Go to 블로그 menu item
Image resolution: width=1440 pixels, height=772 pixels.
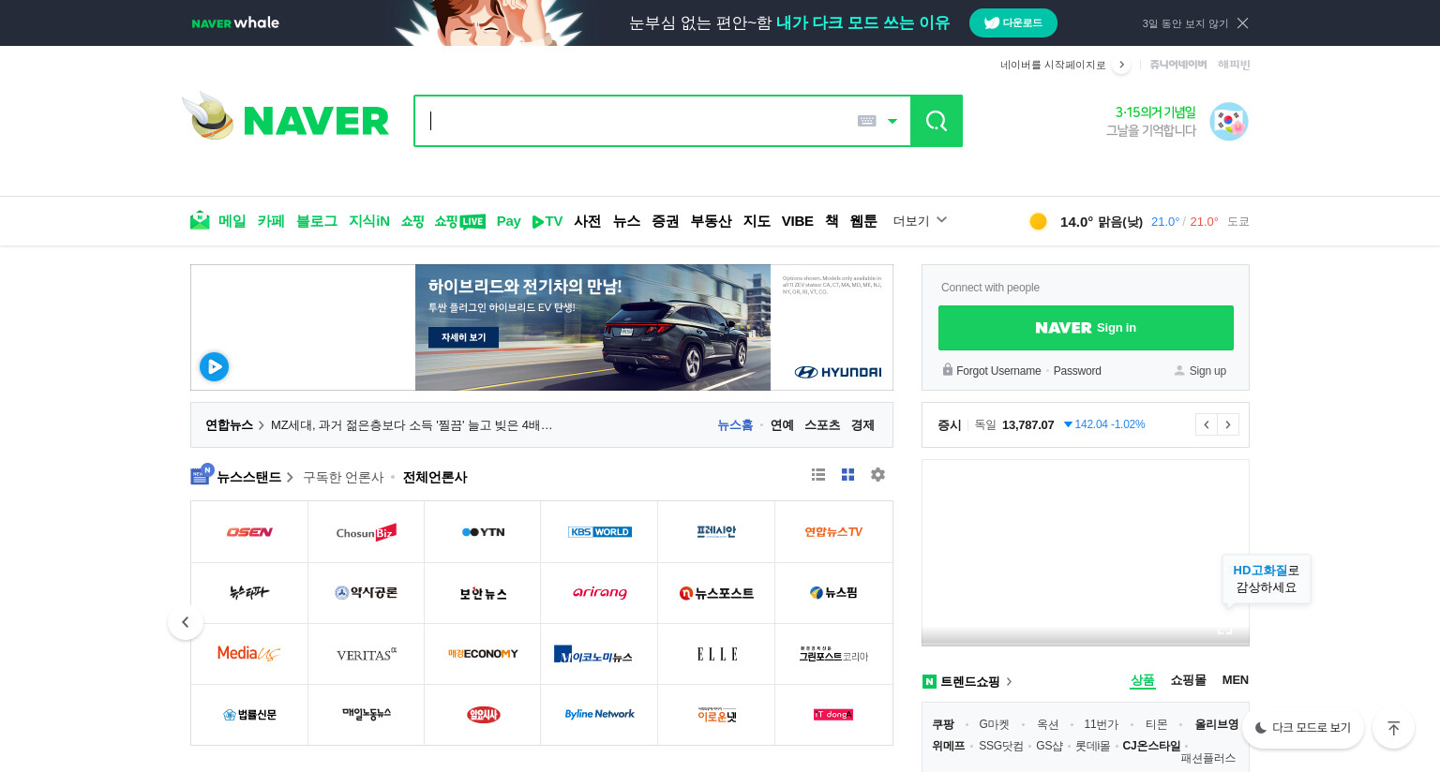click(317, 221)
